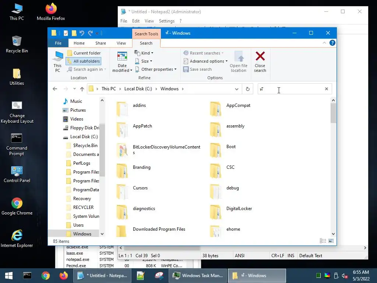
Task: Open Edit menu in Notepad2
Action: (x=136, y=21)
